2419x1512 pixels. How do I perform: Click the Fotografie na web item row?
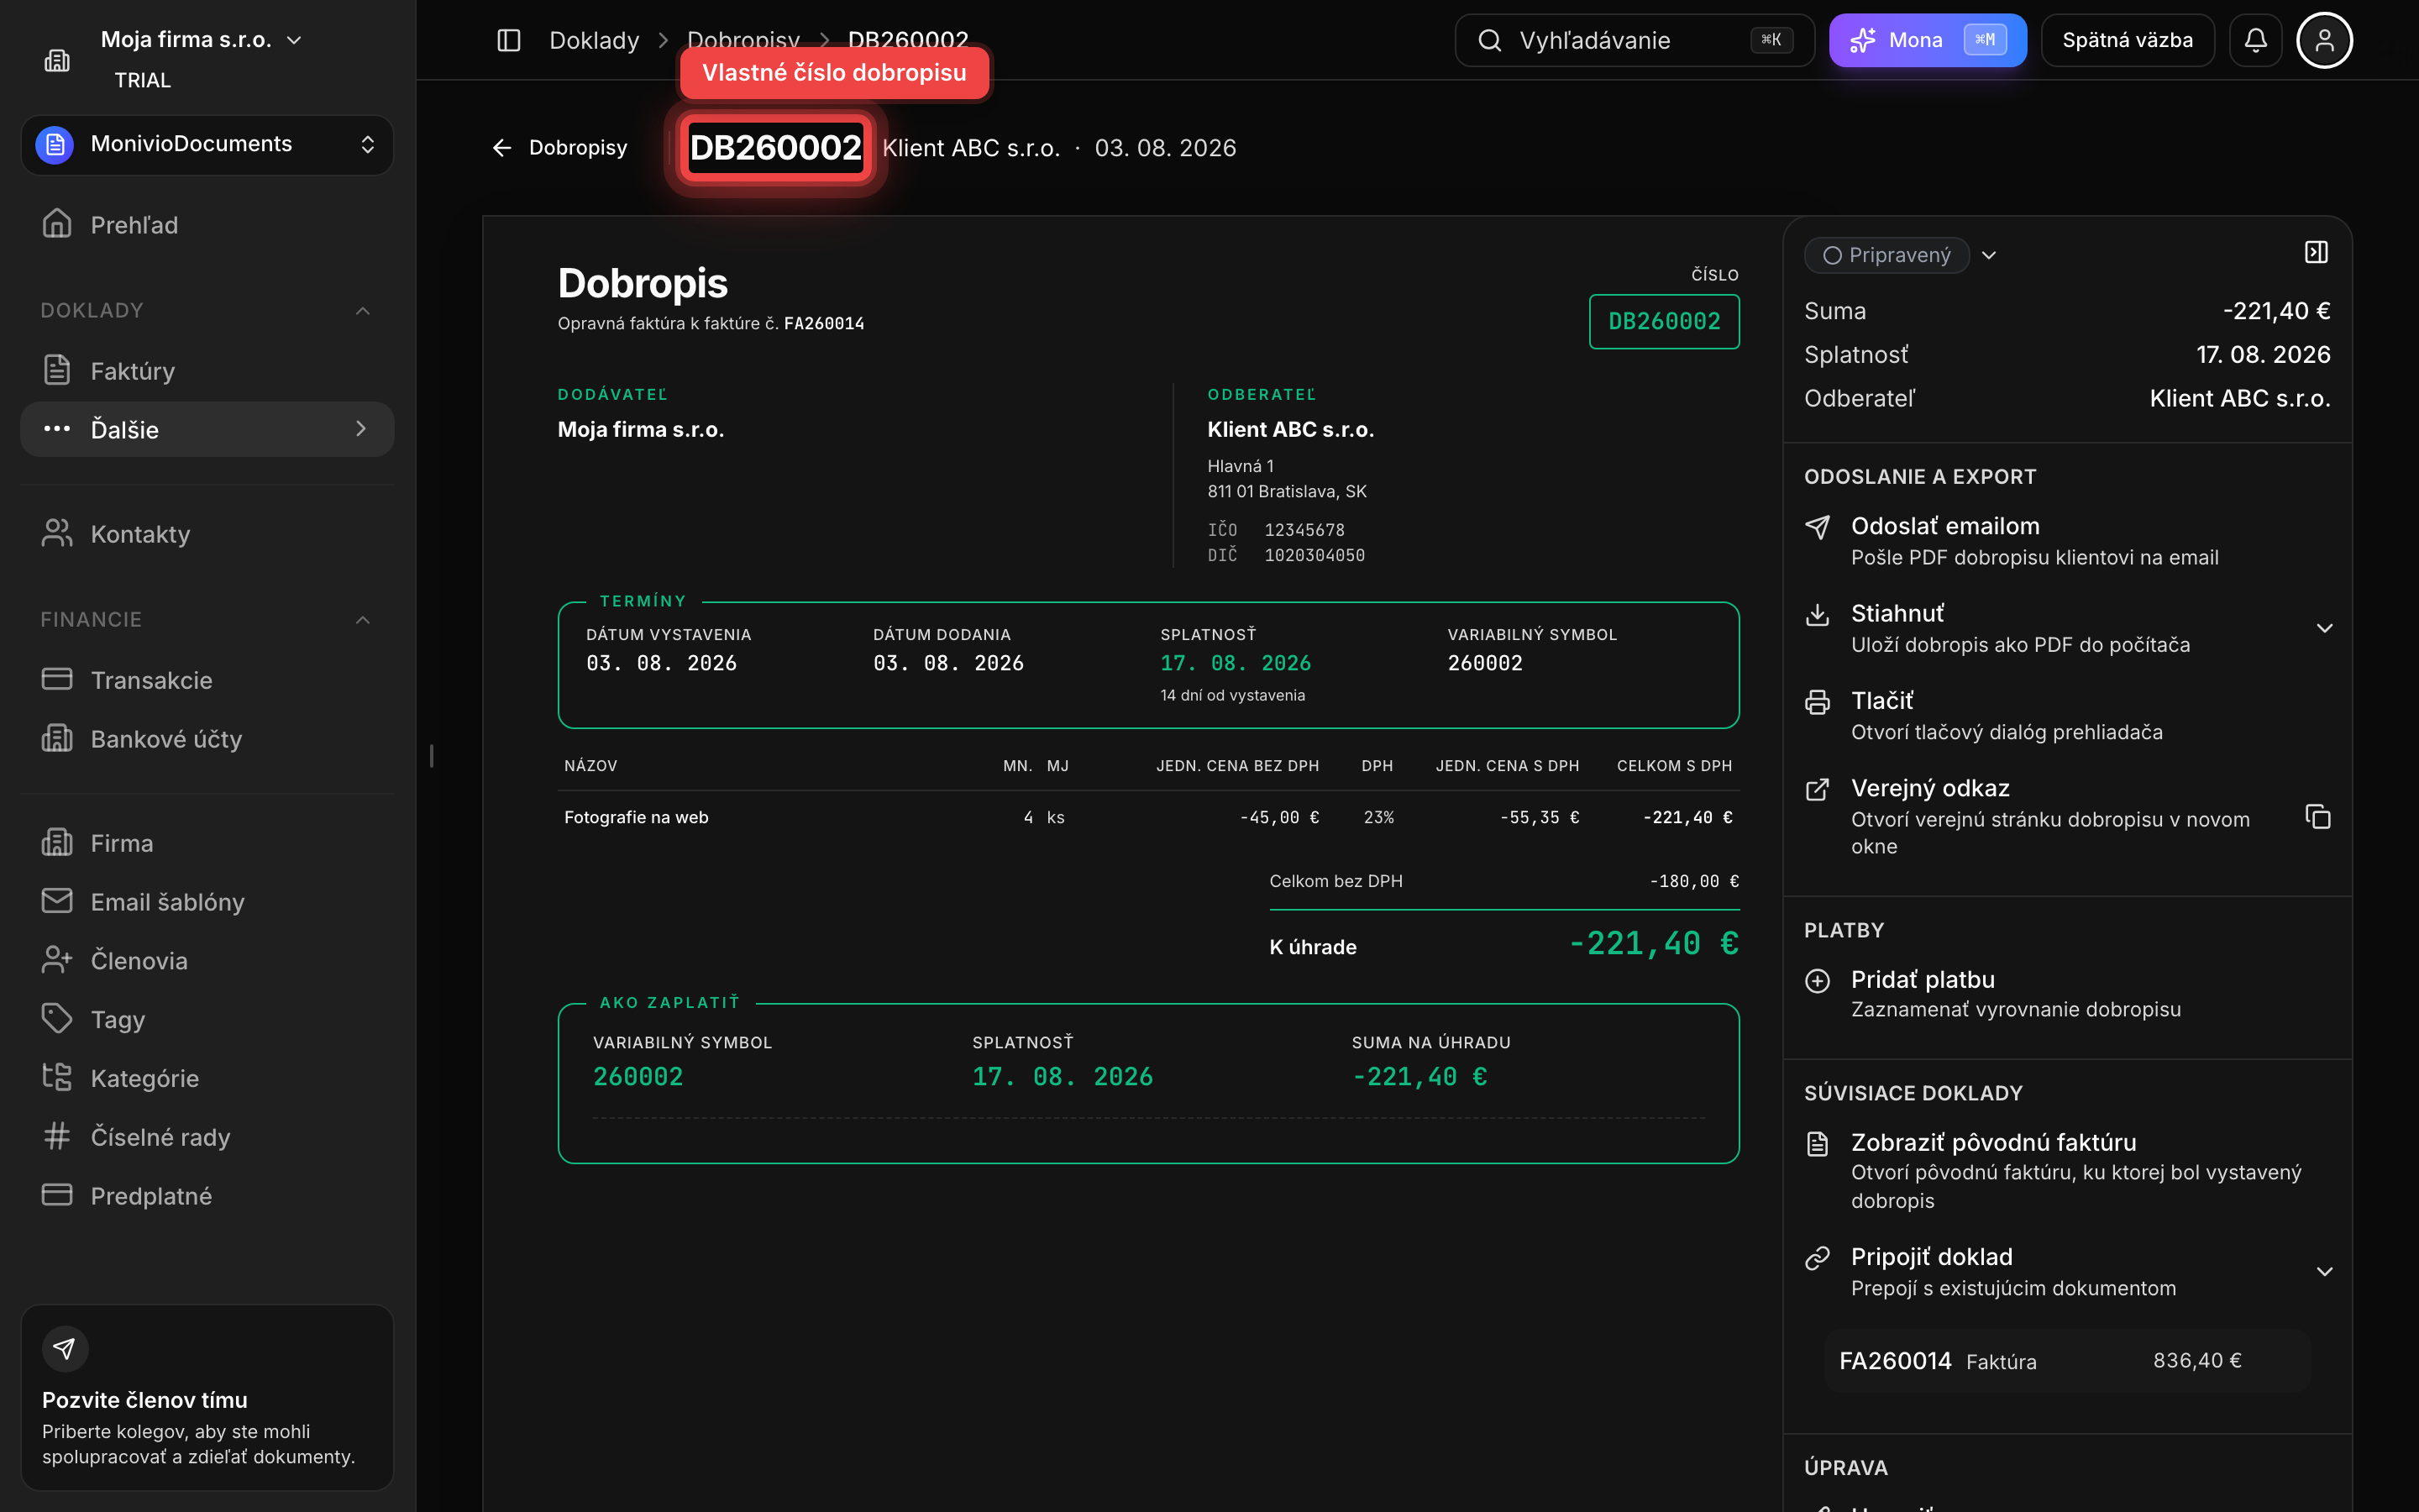pyautogui.click(x=1147, y=817)
